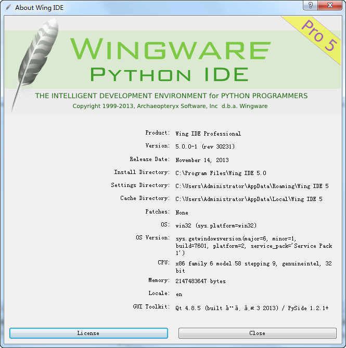Click the win32 sys.platform OS value
Viewport: 346px width, 348px height.
216,225
